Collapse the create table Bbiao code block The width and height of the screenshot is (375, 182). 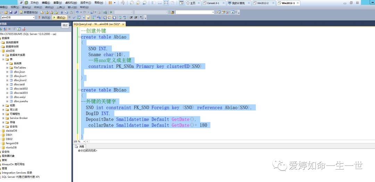pyautogui.click(x=80, y=90)
